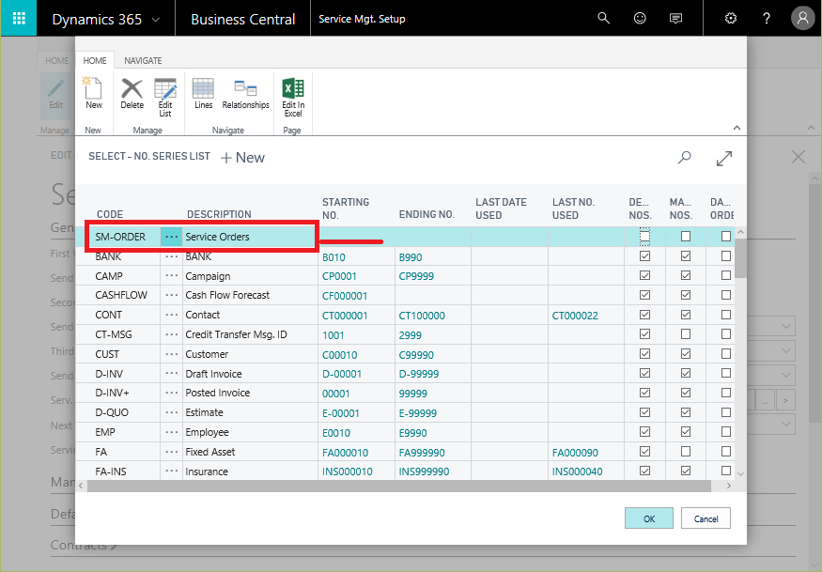The width and height of the screenshot is (822, 572).
Task: Sort by the DESCRIPTION column header
Action: pos(219,214)
